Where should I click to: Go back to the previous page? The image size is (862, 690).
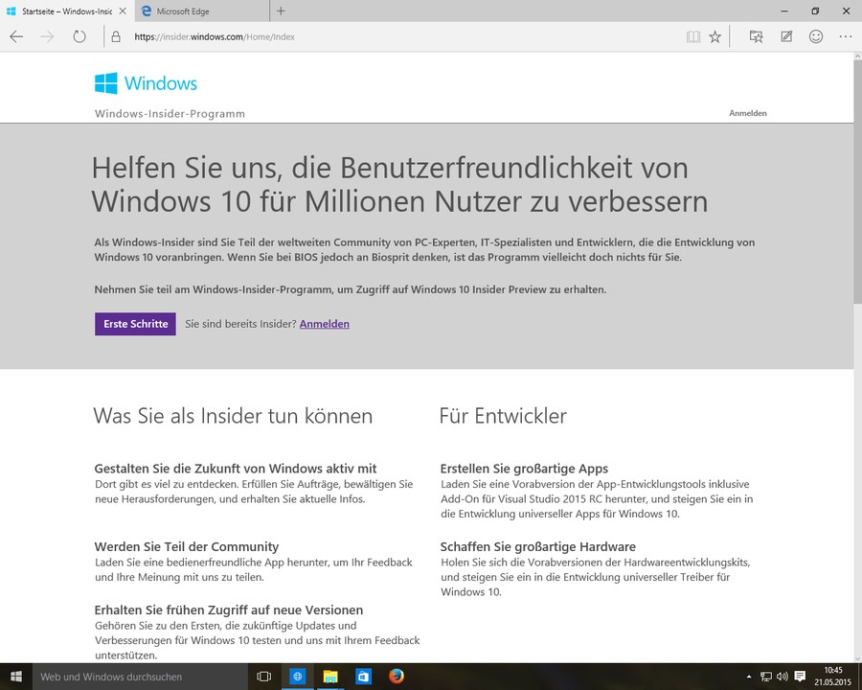tap(16, 36)
